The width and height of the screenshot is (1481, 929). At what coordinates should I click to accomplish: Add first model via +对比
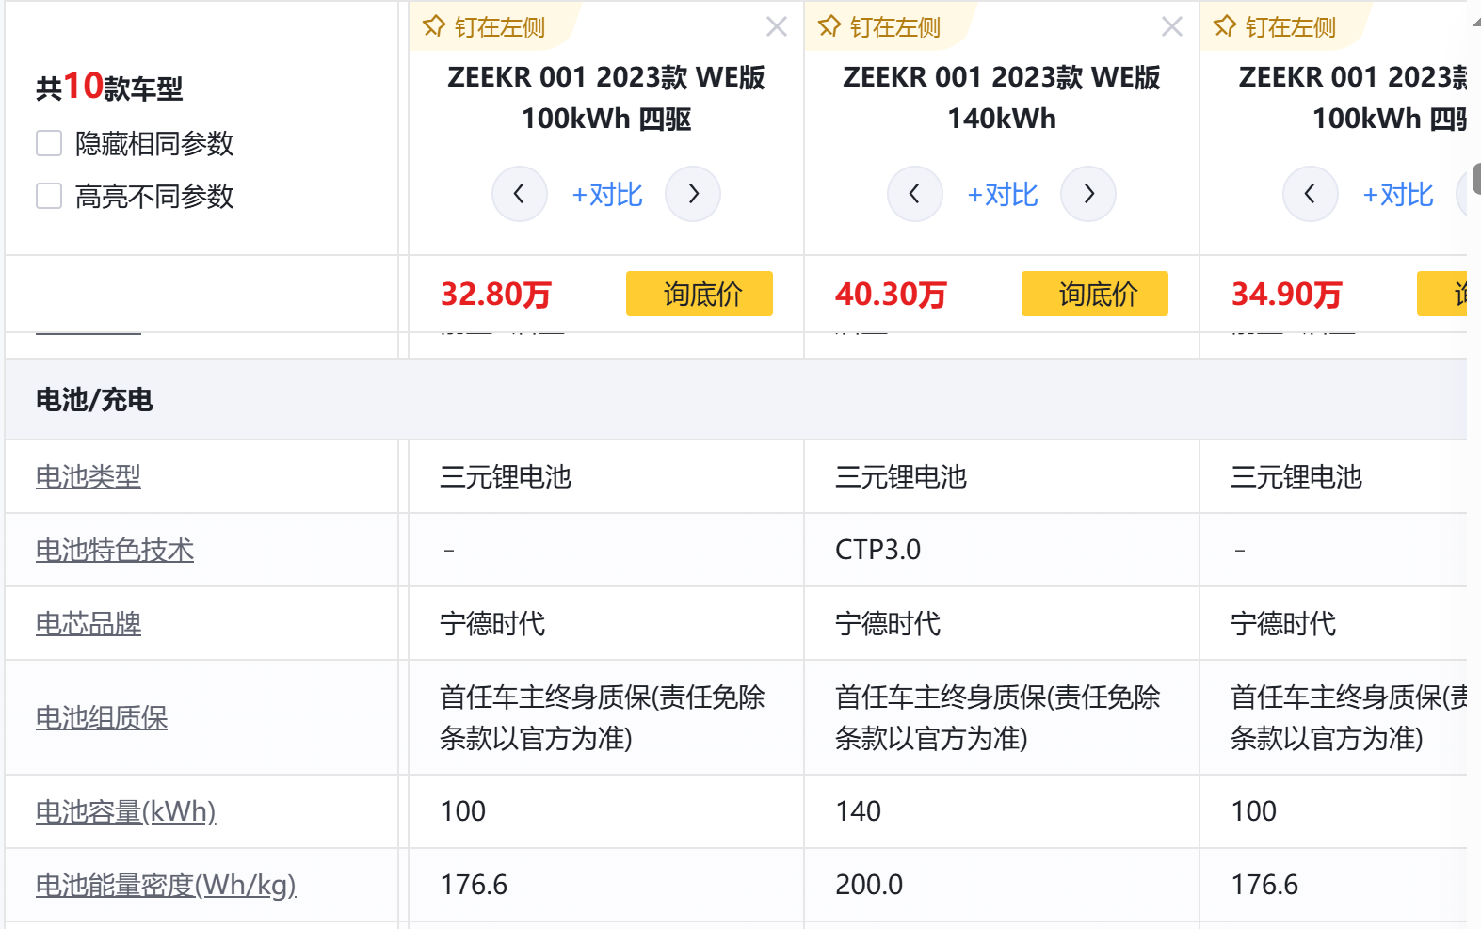click(x=607, y=195)
